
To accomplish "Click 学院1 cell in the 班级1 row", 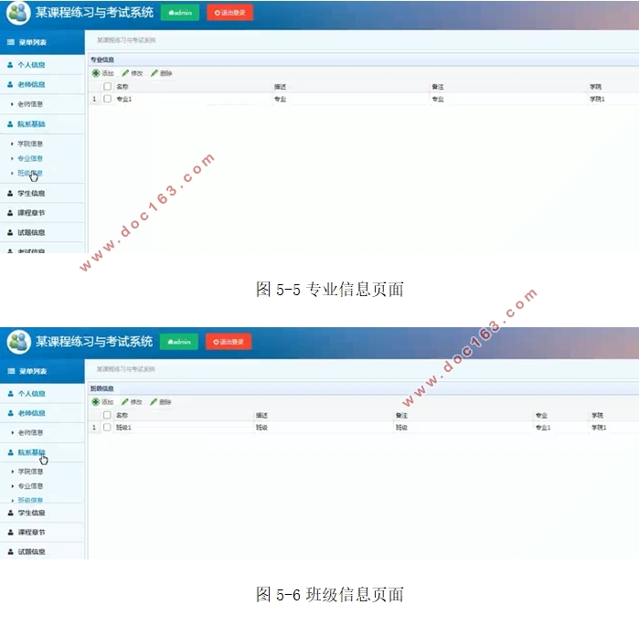I will coord(599,428).
